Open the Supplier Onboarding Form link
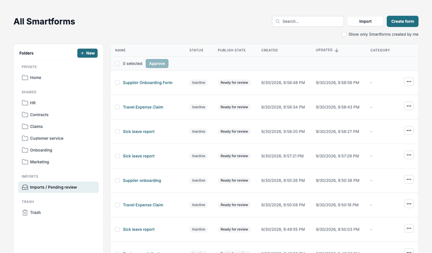This screenshot has width=432, height=253. click(x=148, y=82)
